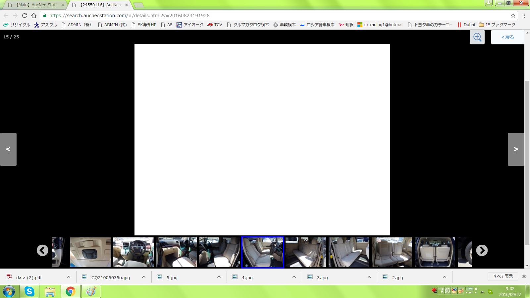Bookmark this page with the star icon
Screen dimensions: 530x298
coord(513,16)
